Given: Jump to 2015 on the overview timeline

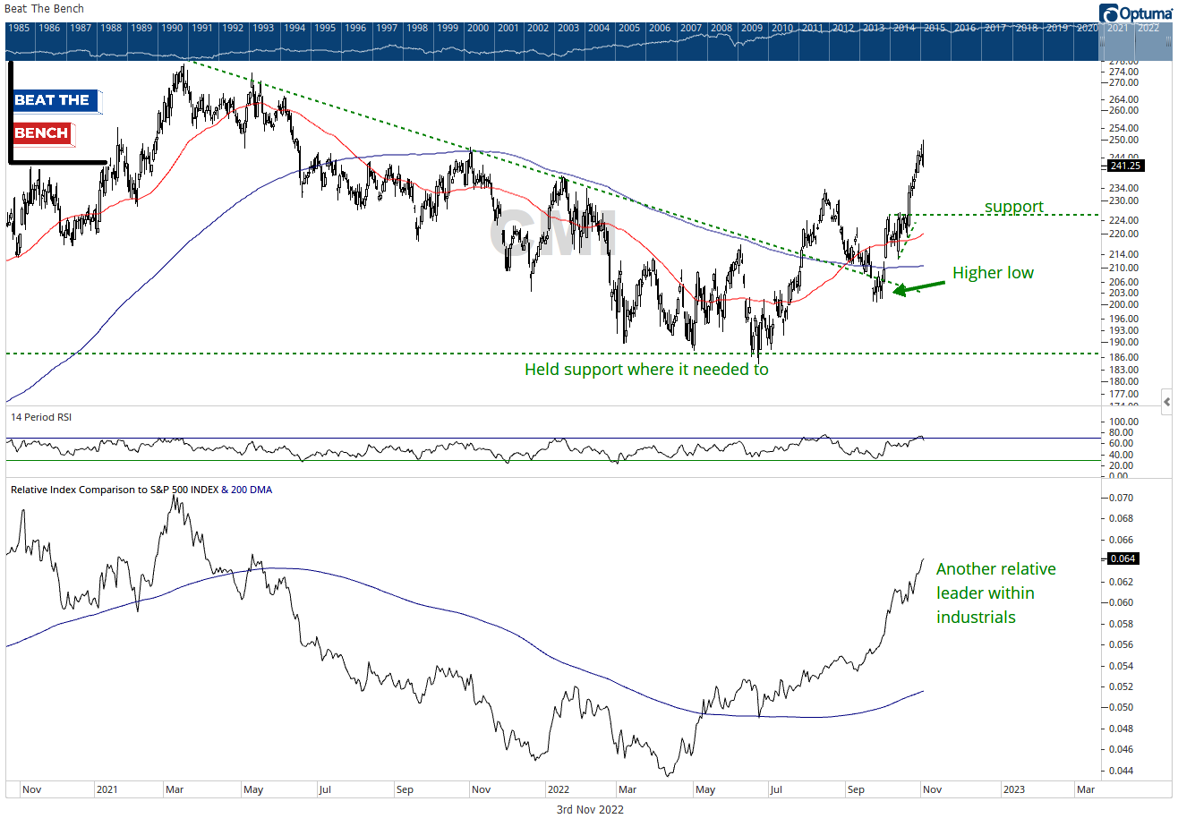Looking at the screenshot, I should point(935,28).
